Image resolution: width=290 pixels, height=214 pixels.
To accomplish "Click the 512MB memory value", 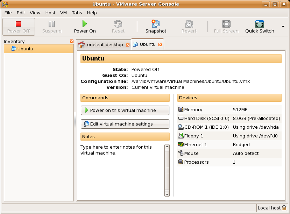I will click(240, 110).
